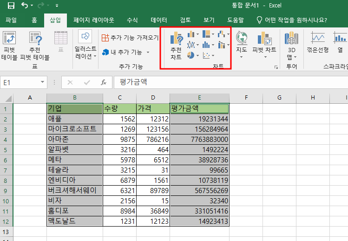Expand the statistic chart dropdown arrow
The width and height of the screenshot is (348, 241).
coord(213,45)
